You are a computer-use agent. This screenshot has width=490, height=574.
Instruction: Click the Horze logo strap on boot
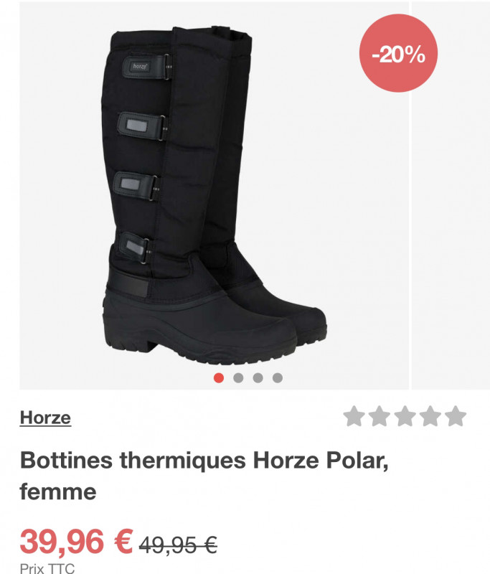pyautogui.click(x=147, y=67)
